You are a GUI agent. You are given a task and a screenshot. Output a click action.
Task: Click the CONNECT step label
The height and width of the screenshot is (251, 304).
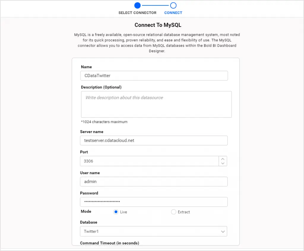[173, 13]
